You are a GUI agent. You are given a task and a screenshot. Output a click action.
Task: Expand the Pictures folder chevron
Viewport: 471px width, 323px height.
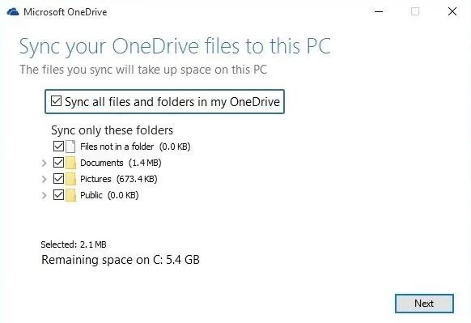point(45,180)
